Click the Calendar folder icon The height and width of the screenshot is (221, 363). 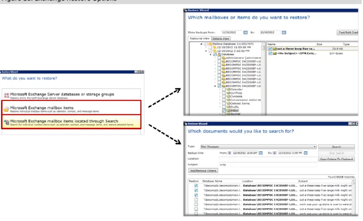[228, 89]
